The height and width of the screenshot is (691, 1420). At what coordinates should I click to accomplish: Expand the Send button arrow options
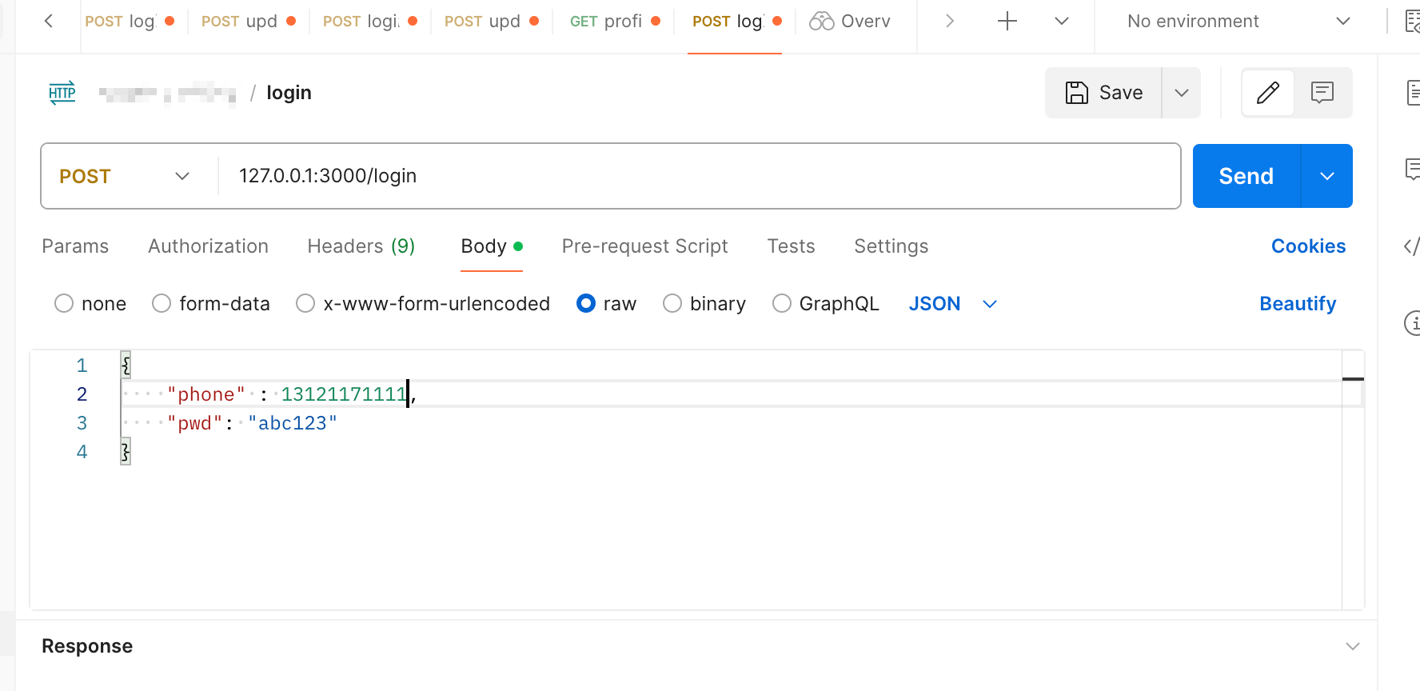point(1326,176)
